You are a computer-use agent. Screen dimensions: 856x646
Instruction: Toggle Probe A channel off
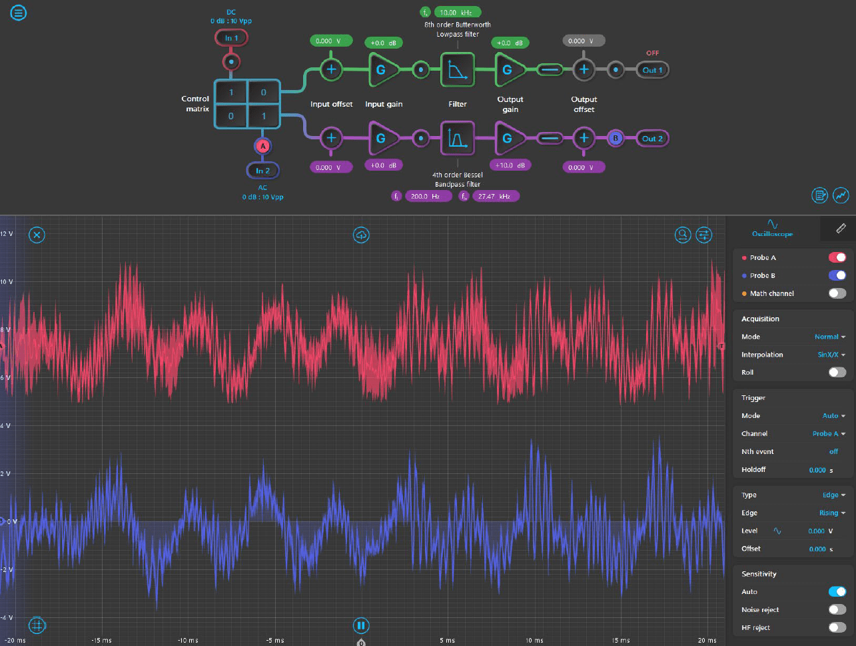pos(837,257)
